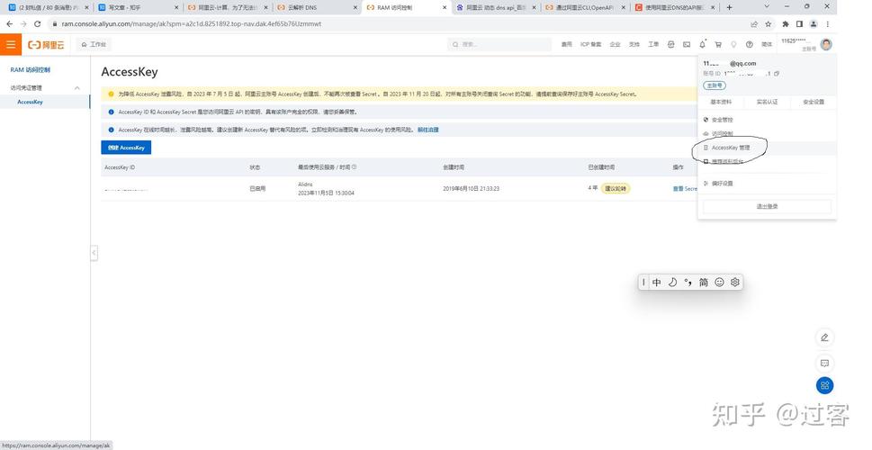Click the 已启用 status cell
The height and width of the screenshot is (450, 872).
tap(257, 189)
